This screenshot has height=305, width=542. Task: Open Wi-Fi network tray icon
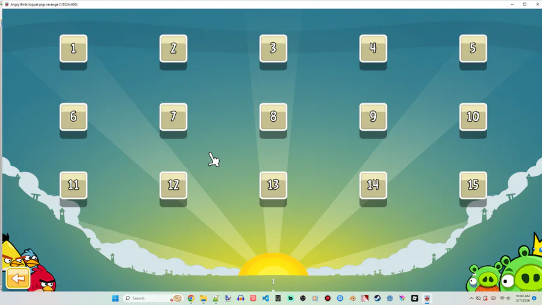coord(502,298)
